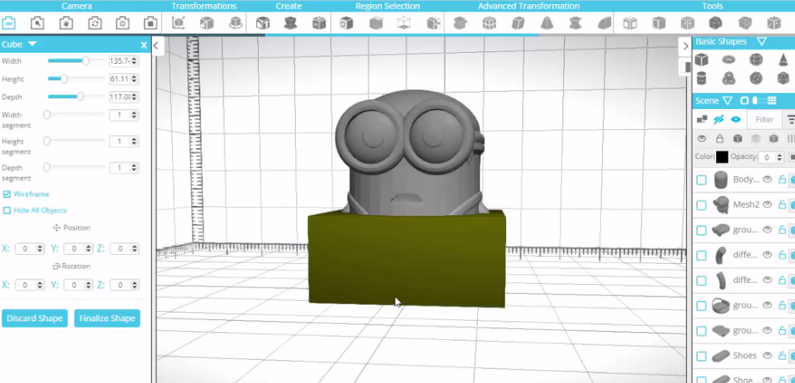Click the top-hat shaped Create icon
795x383 pixels.
[x=291, y=23]
